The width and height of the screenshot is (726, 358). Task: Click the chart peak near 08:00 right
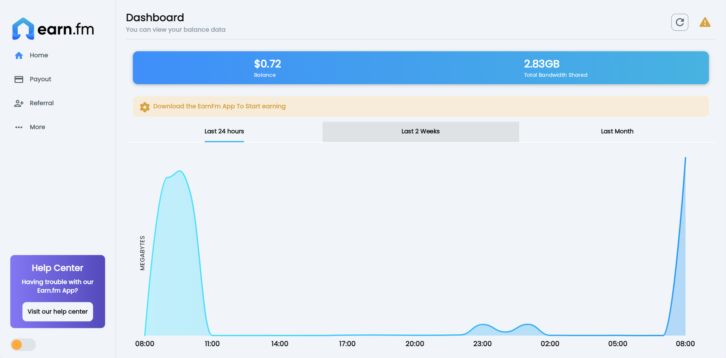pyautogui.click(x=685, y=158)
